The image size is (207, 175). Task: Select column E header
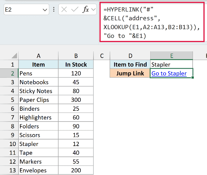(x=171, y=56)
